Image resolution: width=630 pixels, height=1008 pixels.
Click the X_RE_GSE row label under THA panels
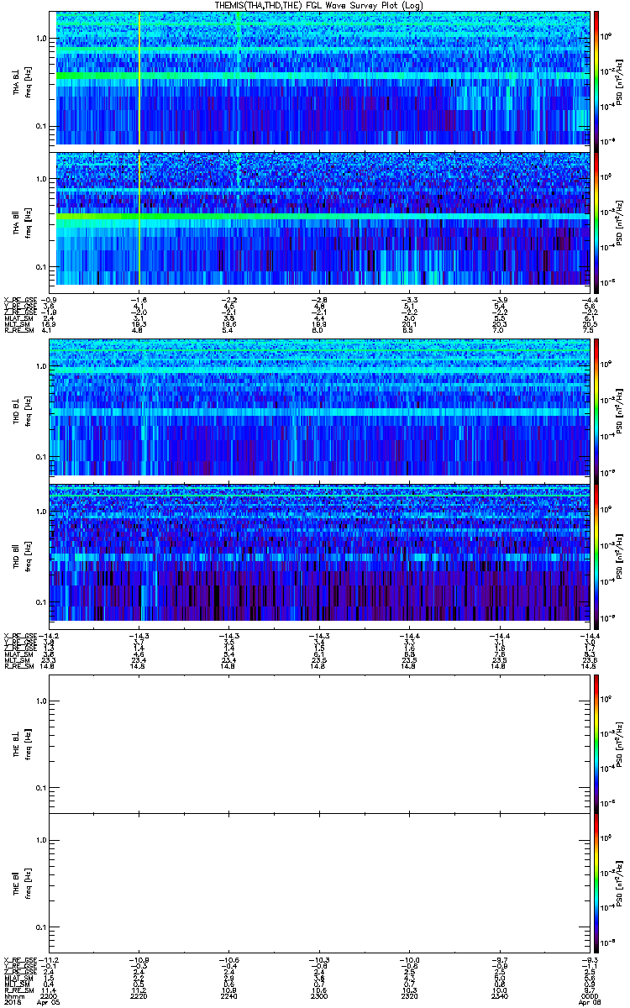tap(20, 299)
